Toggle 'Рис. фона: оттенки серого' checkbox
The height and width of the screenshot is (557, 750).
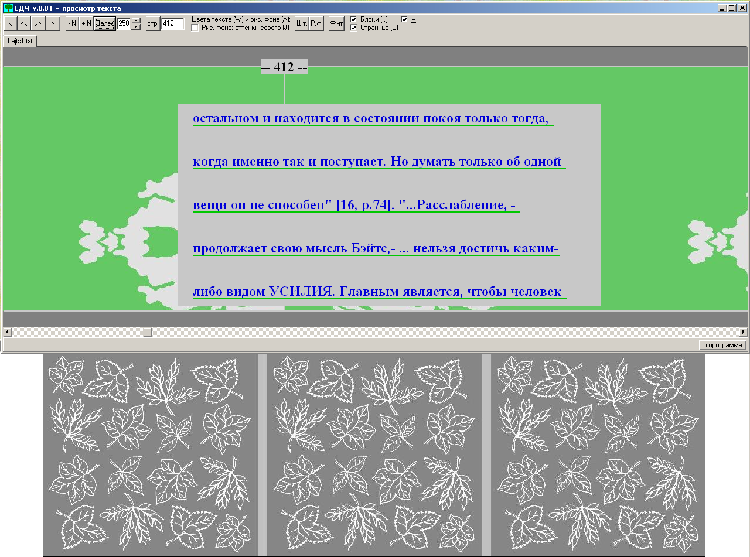coord(195,28)
